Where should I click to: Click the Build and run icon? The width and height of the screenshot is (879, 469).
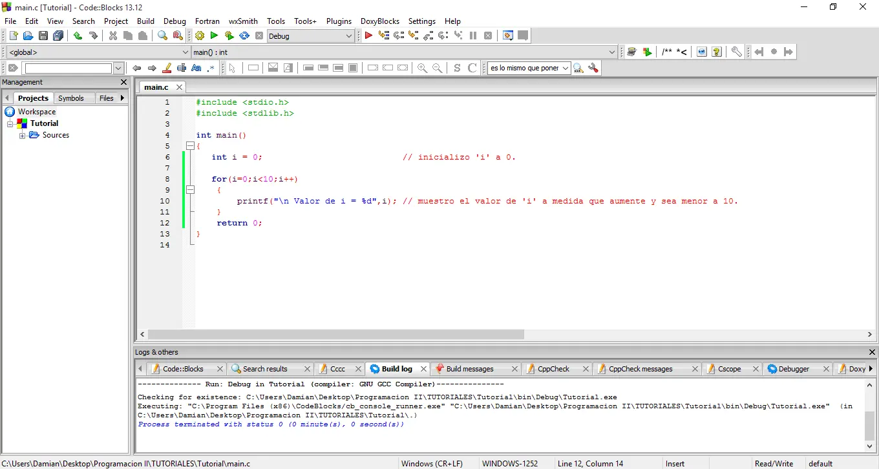click(229, 36)
